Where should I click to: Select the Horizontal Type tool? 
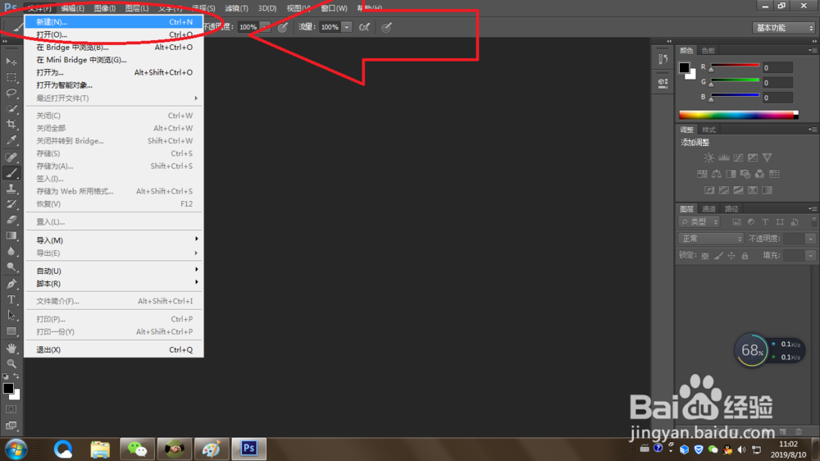pyautogui.click(x=11, y=300)
